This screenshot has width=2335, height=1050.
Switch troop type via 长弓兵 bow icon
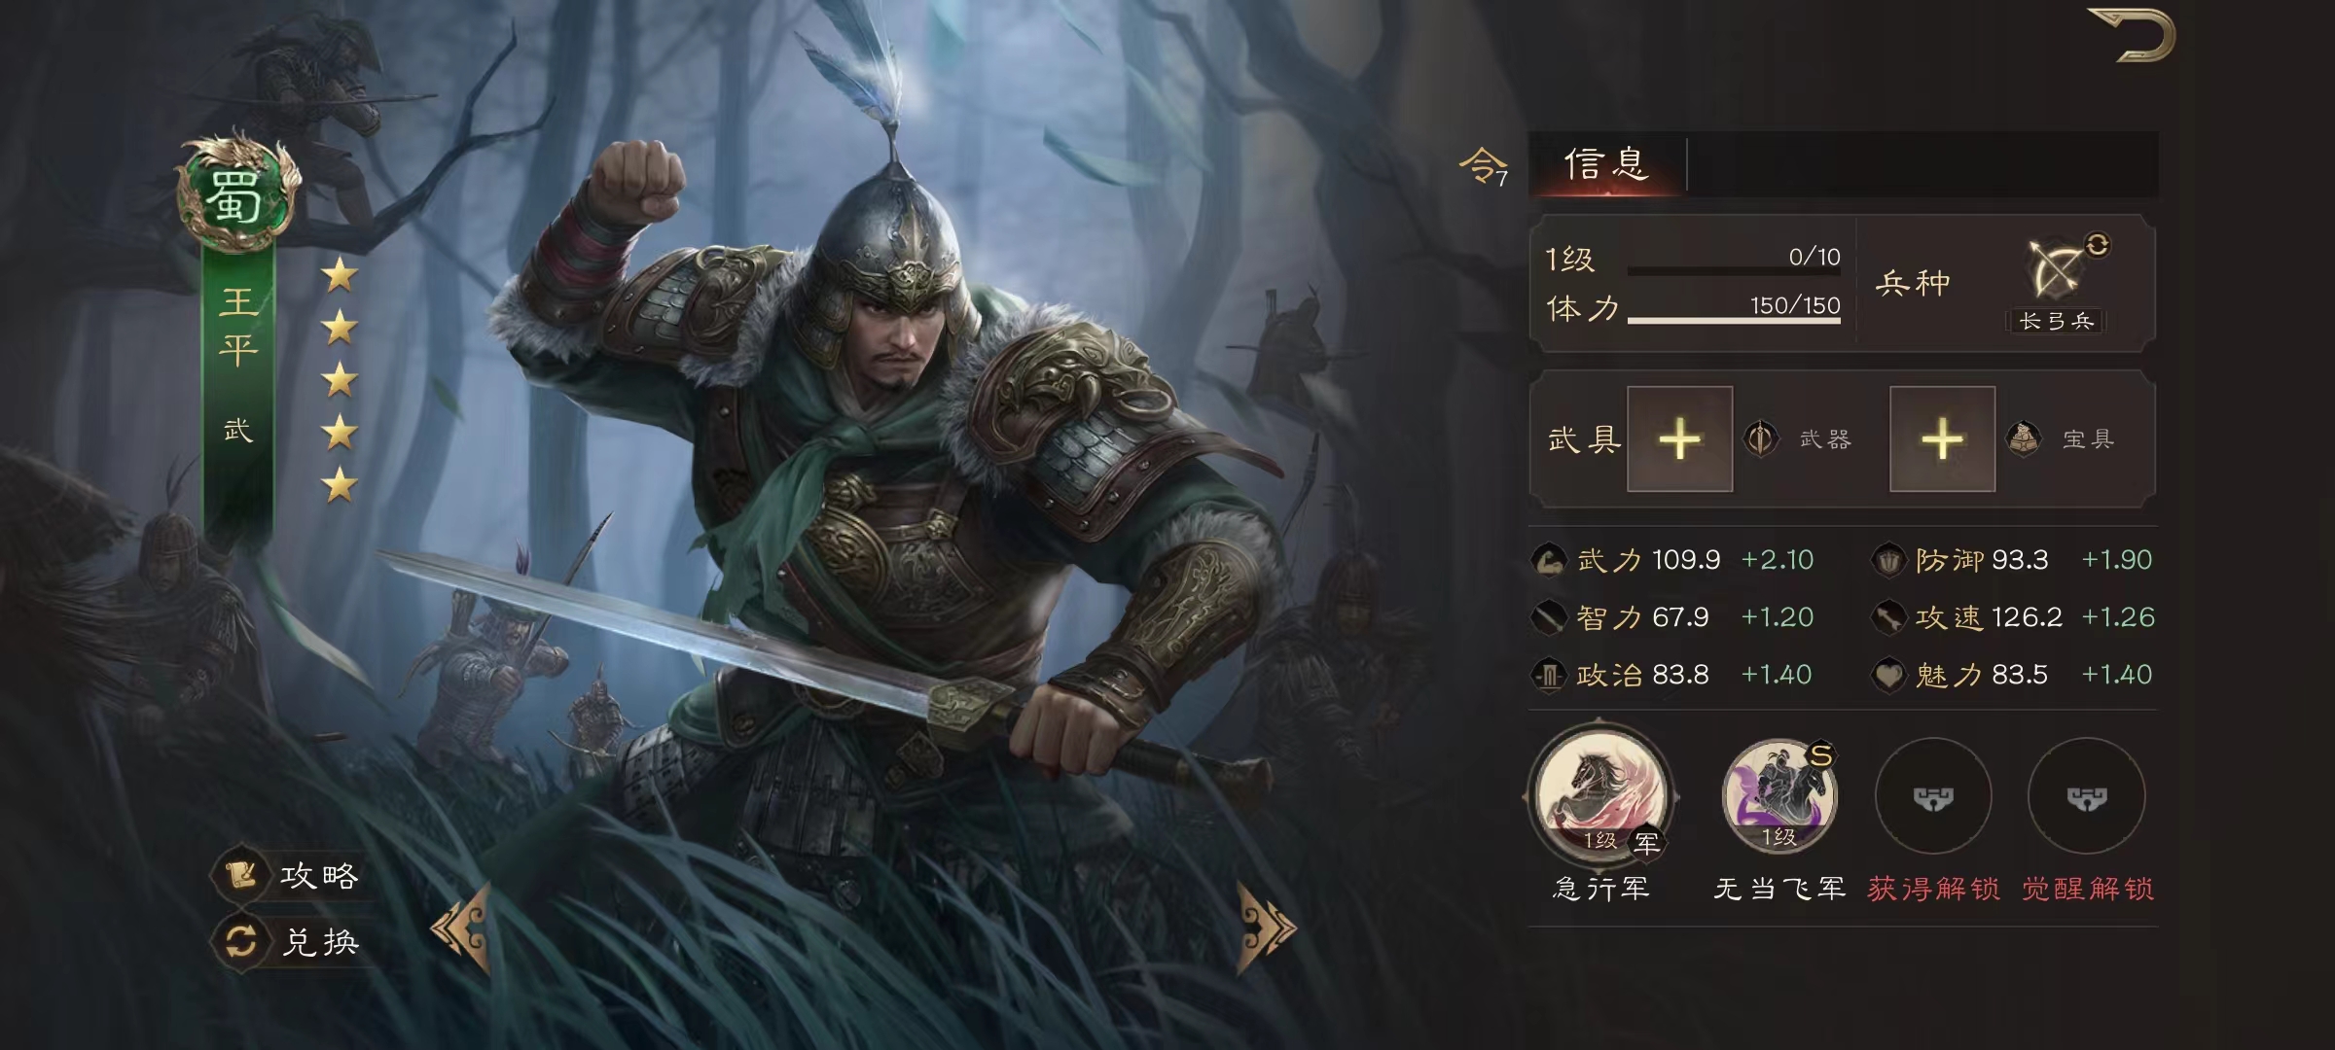coord(2058,271)
